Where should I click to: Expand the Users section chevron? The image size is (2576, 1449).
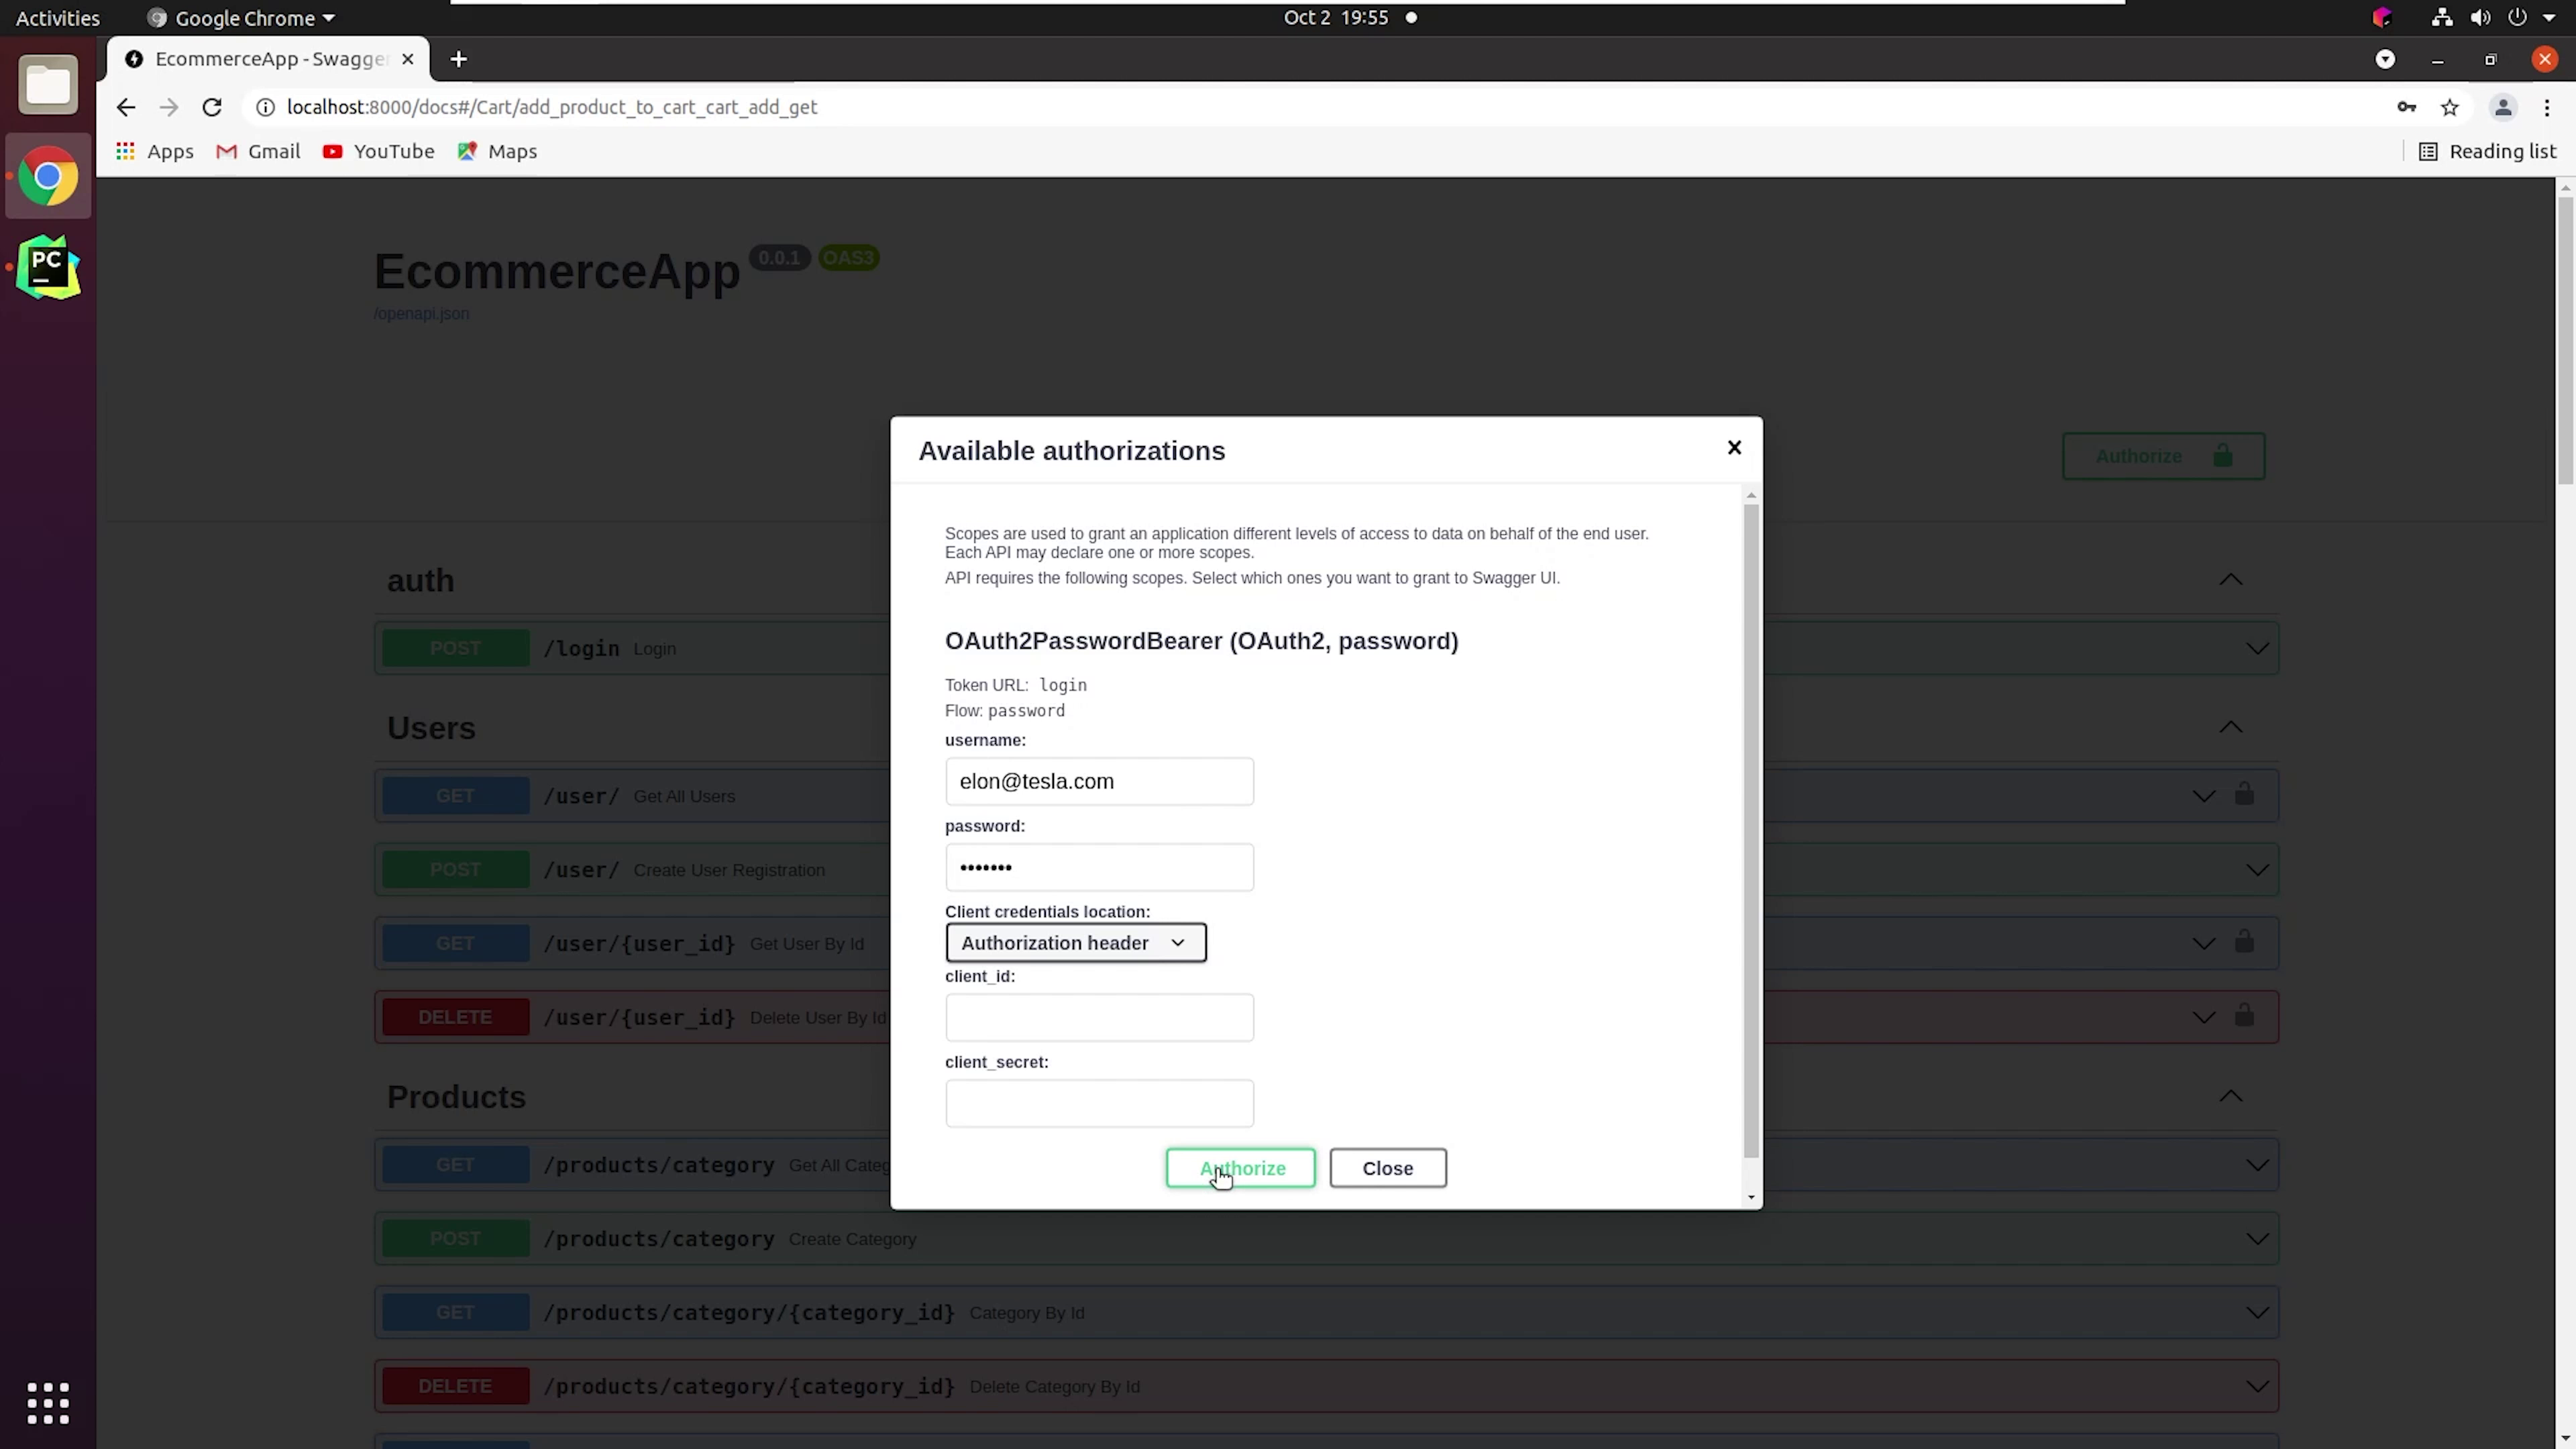coord(2231,727)
